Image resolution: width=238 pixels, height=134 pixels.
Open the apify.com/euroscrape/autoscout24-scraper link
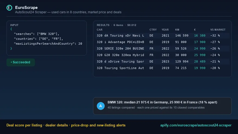click(196, 125)
